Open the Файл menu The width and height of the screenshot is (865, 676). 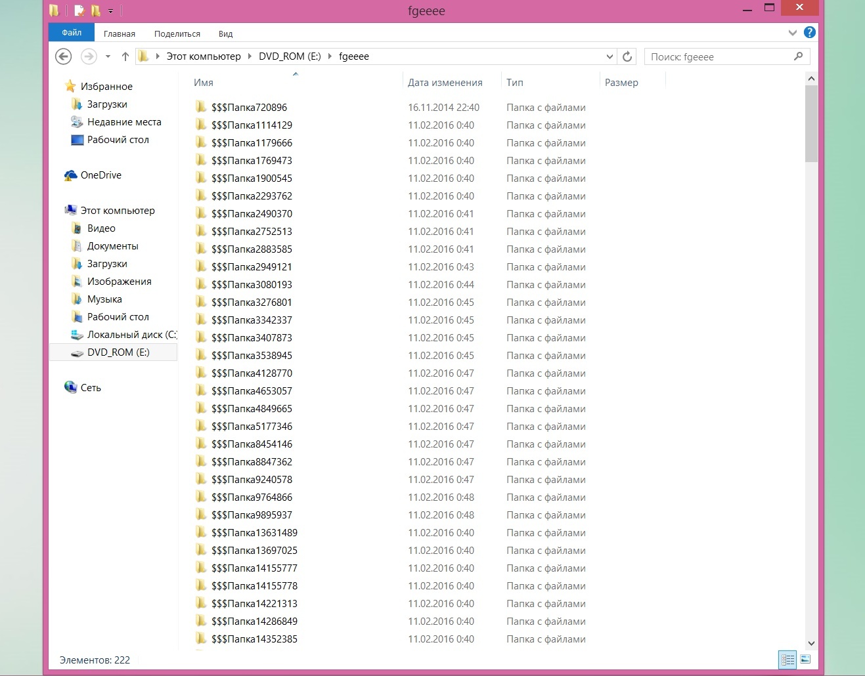click(x=72, y=33)
